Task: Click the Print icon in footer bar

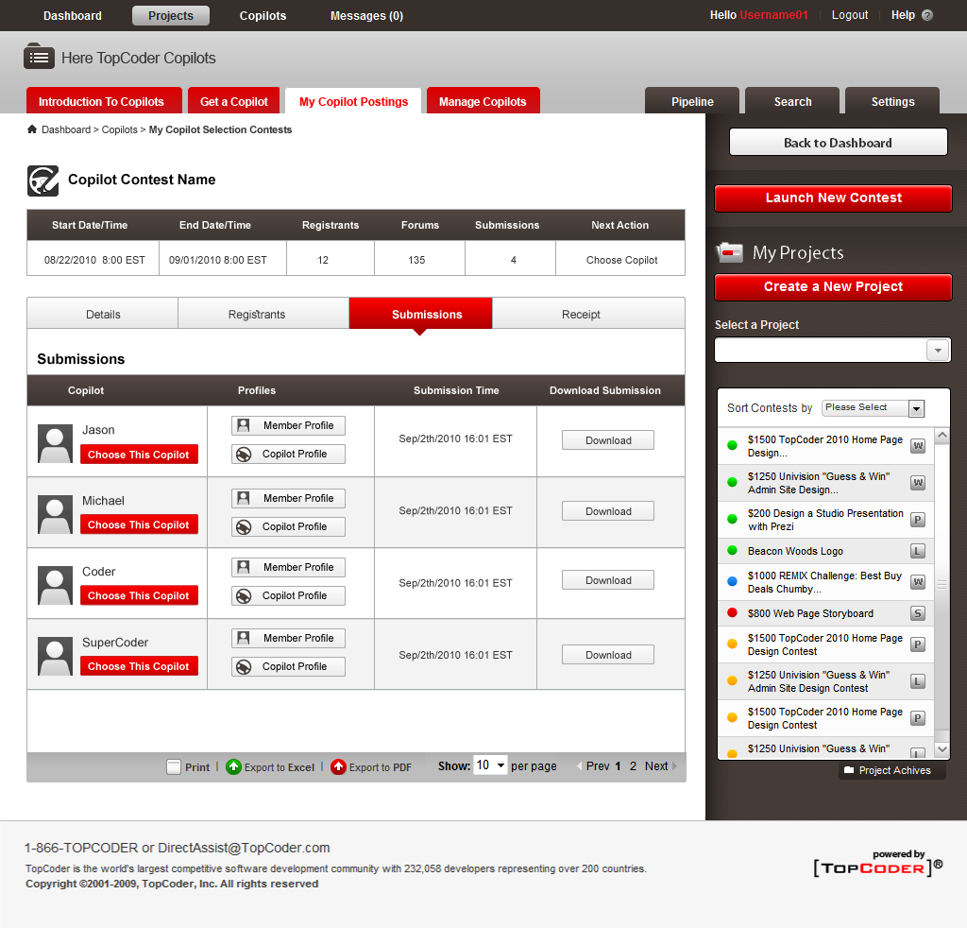Action: tap(174, 767)
